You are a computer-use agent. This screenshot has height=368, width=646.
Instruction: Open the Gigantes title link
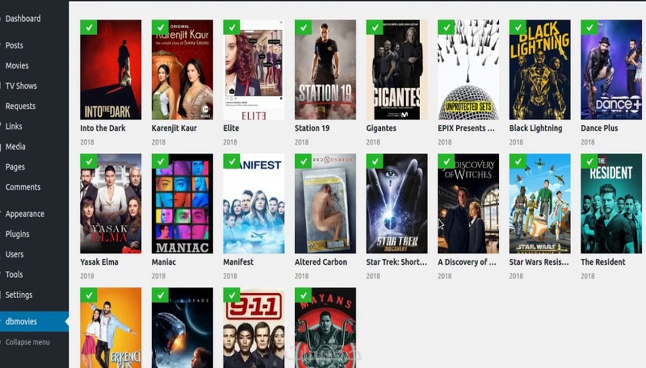pos(381,128)
